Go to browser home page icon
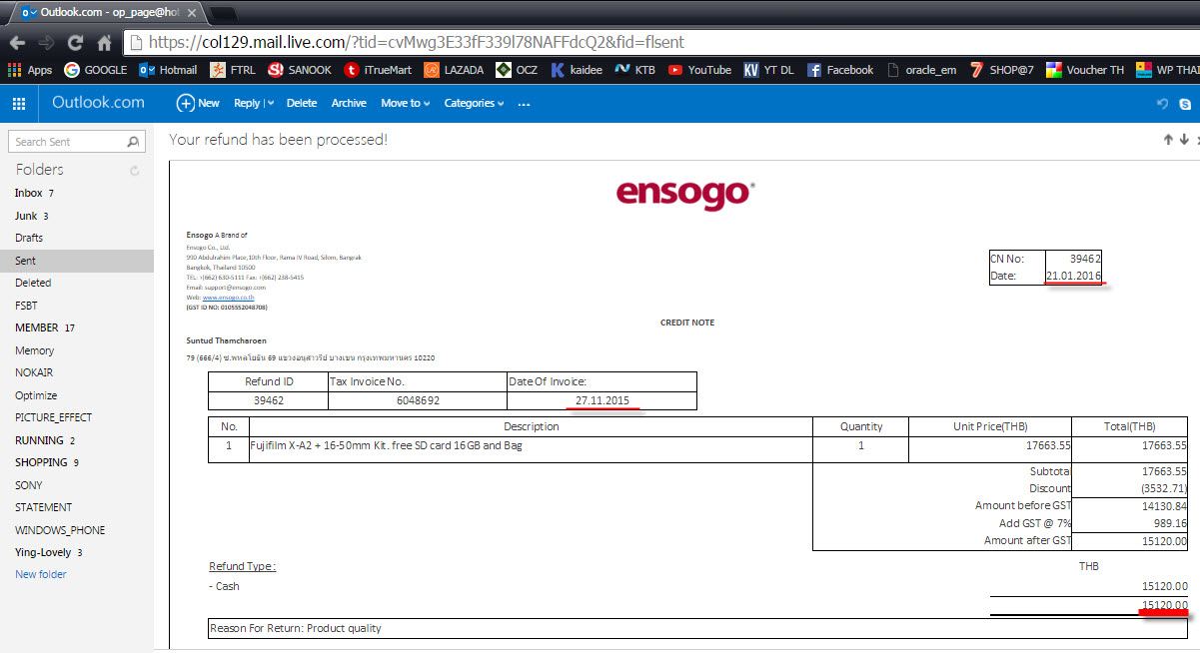The height and width of the screenshot is (653, 1200). coord(104,43)
